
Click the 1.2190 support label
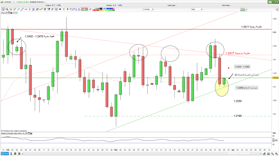click(x=238, y=116)
